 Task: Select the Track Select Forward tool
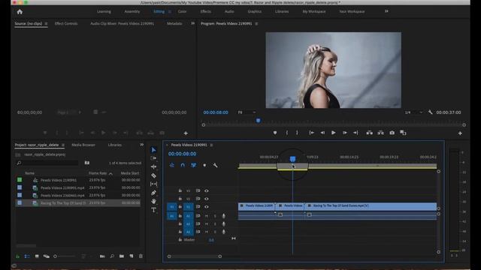pos(153,158)
